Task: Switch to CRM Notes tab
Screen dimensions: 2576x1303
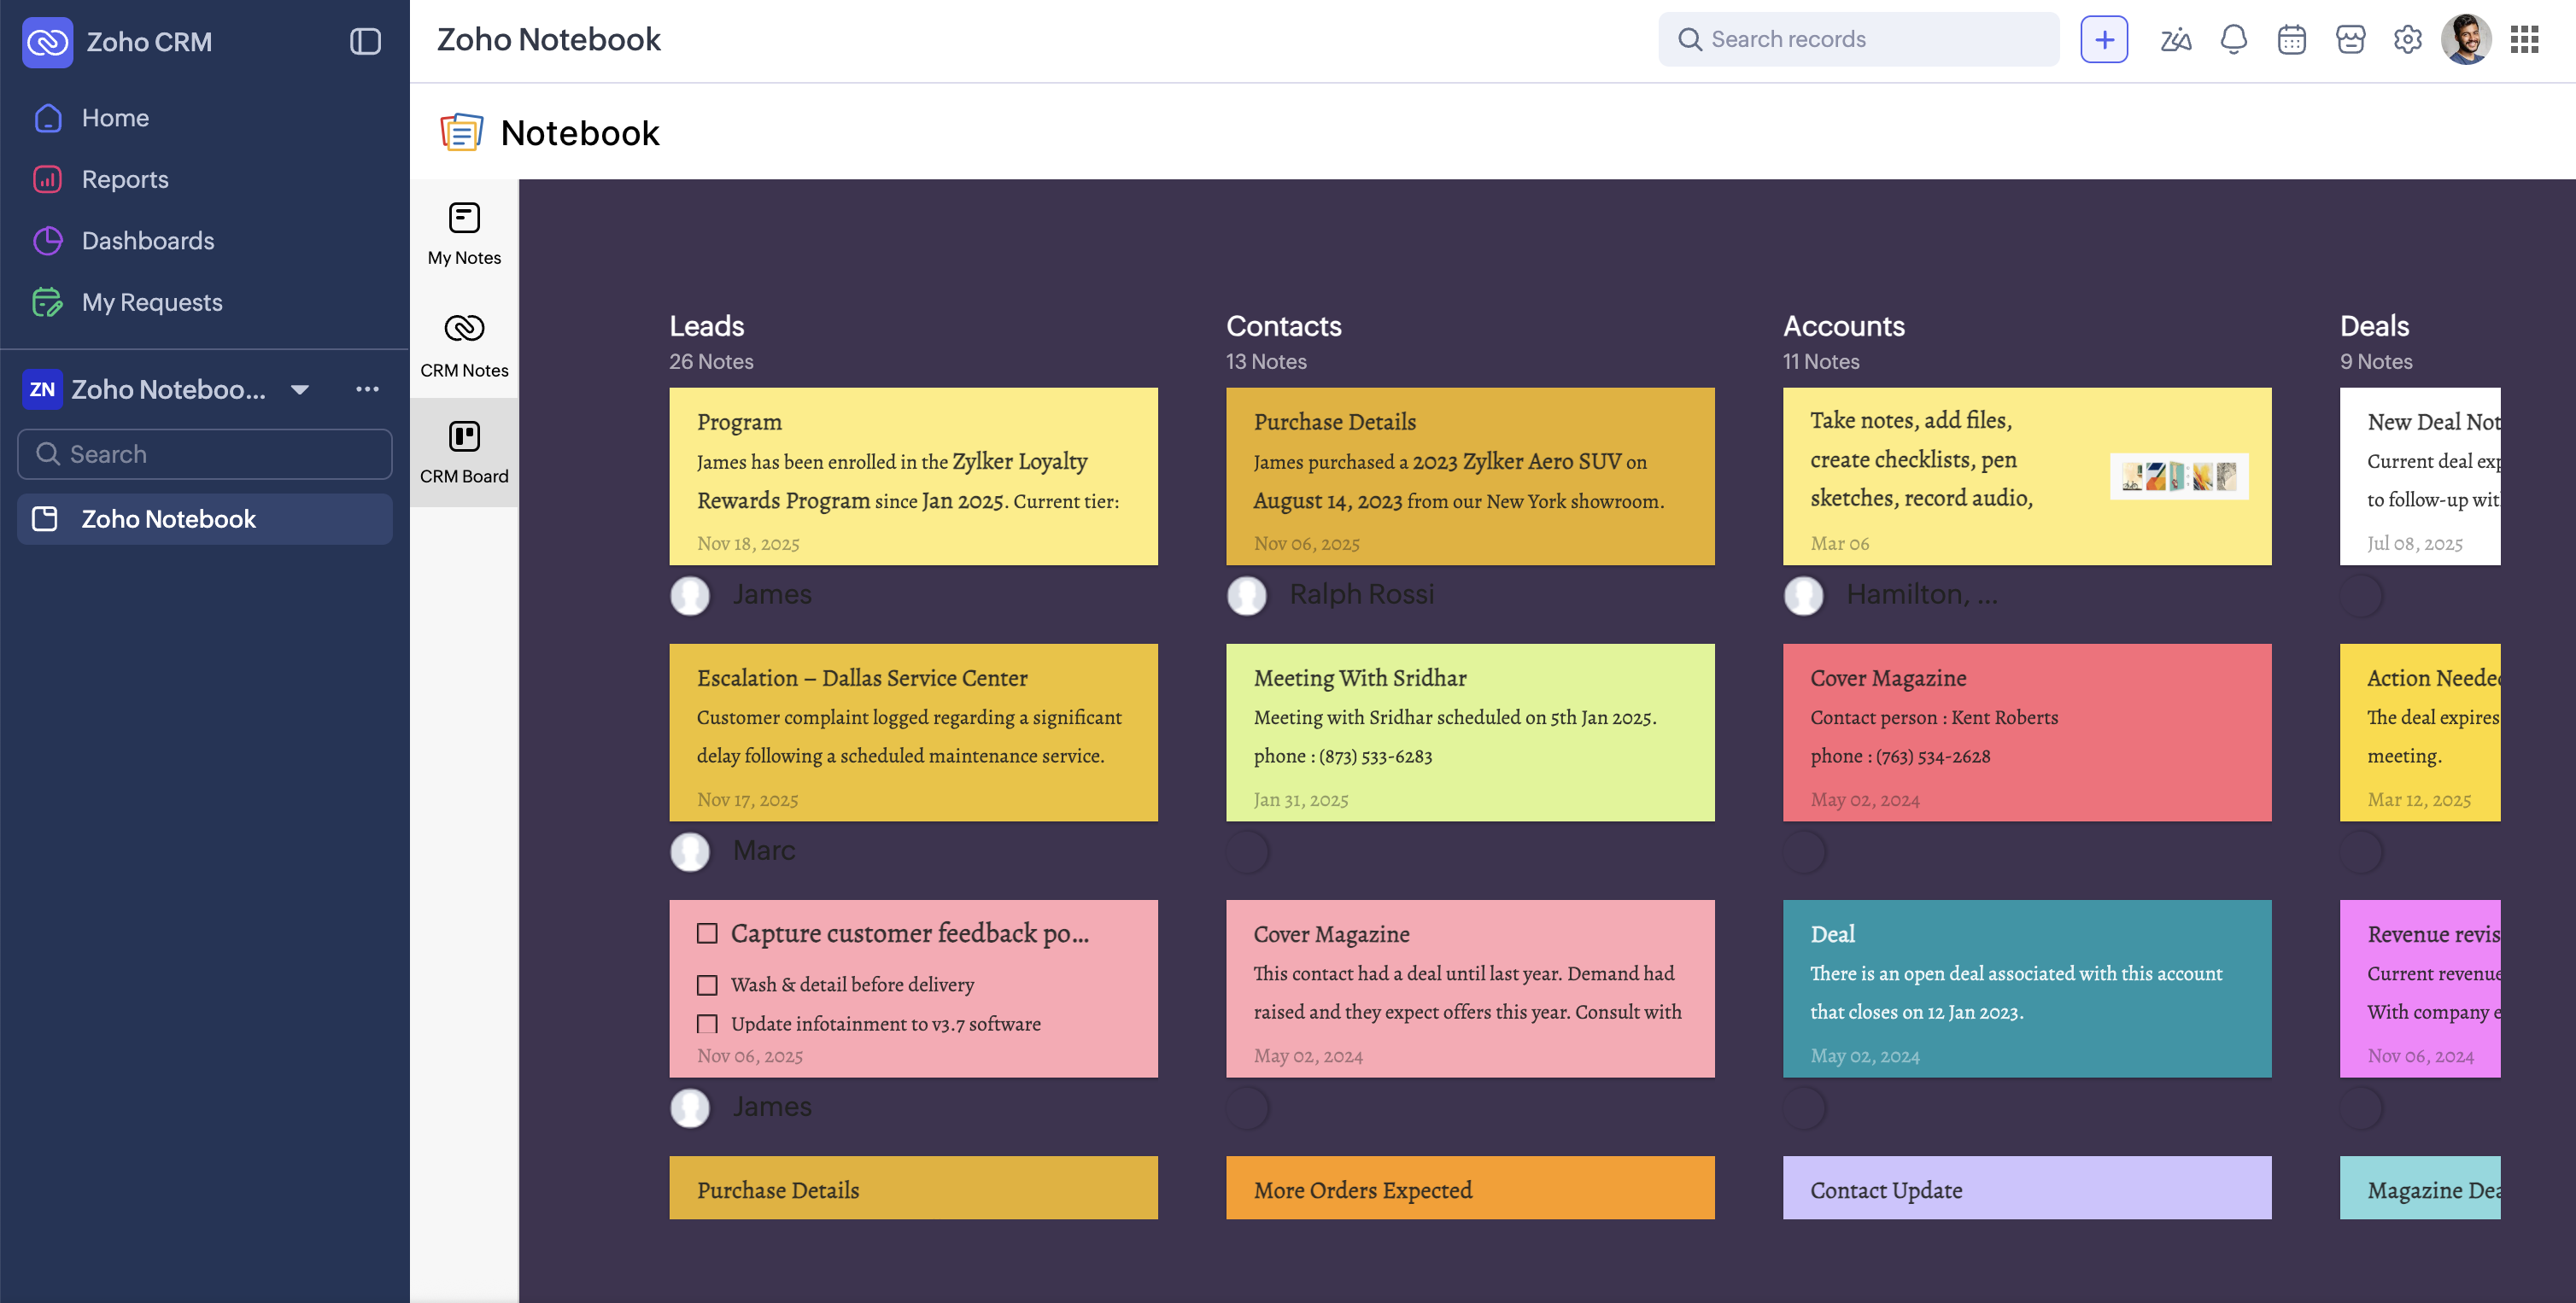Action: [x=464, y=345]
